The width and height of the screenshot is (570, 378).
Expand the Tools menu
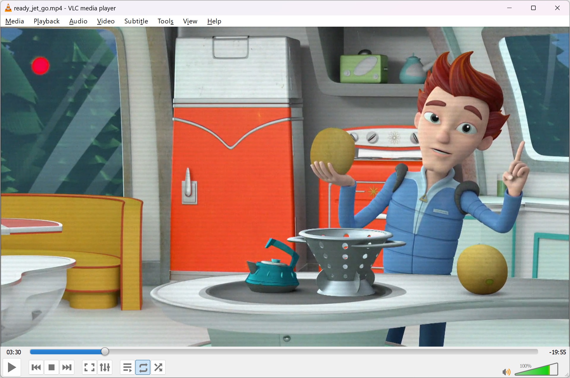165,21
